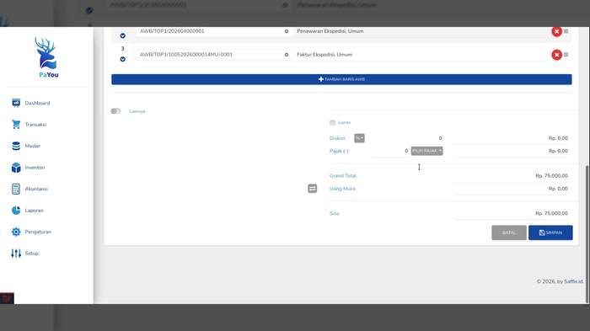Click the Master database icon
Viewport: 590px width, 331px height.
[16, 146]
